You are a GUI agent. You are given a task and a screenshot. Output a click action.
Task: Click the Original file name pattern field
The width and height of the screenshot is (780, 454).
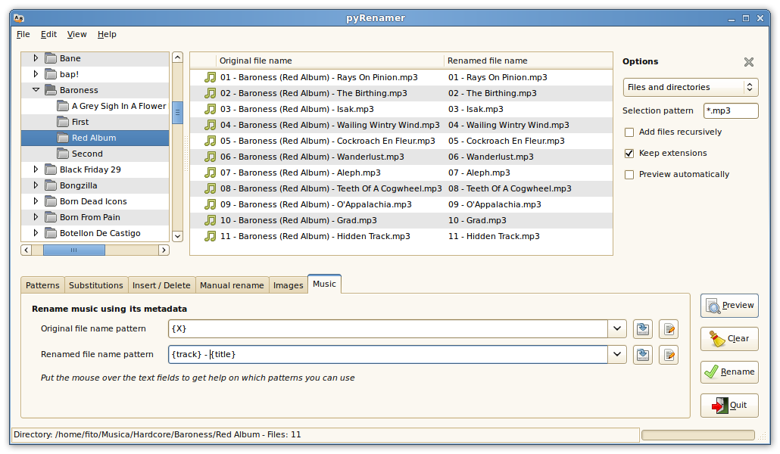[388, 328]
